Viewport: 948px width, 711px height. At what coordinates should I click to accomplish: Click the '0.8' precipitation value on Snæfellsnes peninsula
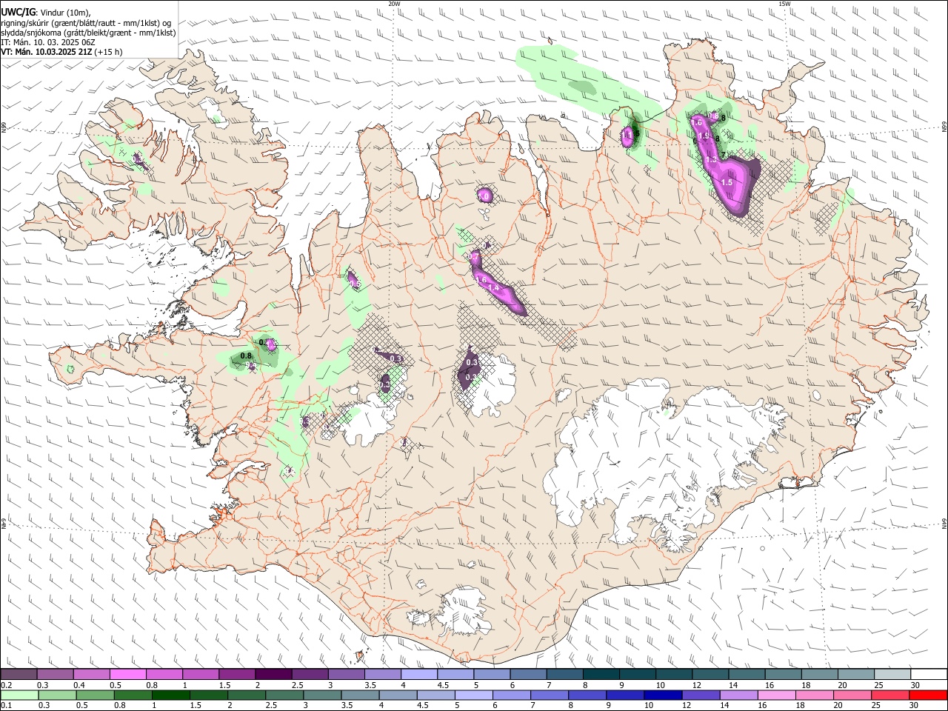[245, 356]
